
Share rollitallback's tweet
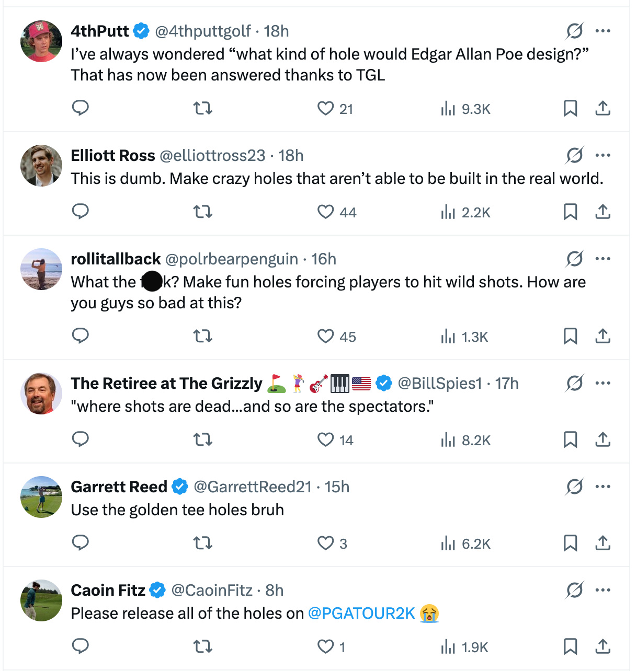(603, 336)
